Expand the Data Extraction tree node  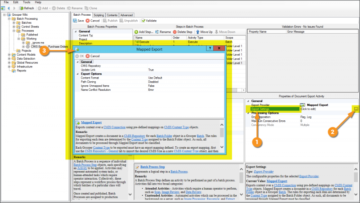(x=9, y=58)
